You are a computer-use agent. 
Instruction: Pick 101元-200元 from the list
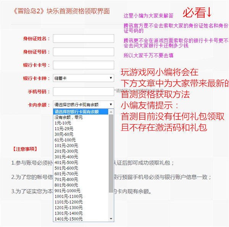81,146
